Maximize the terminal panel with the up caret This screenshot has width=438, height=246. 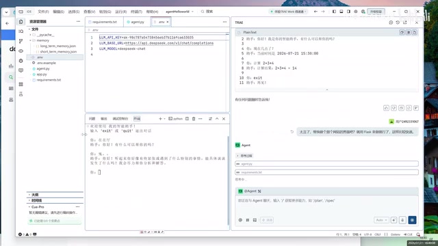click(x=217, y=119)
